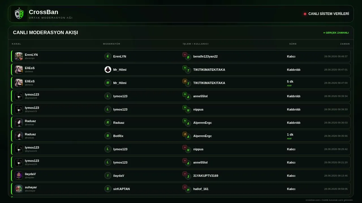Click Mr_Hilmi hooded avatar in Kaldırıldı row

point(108,70)
